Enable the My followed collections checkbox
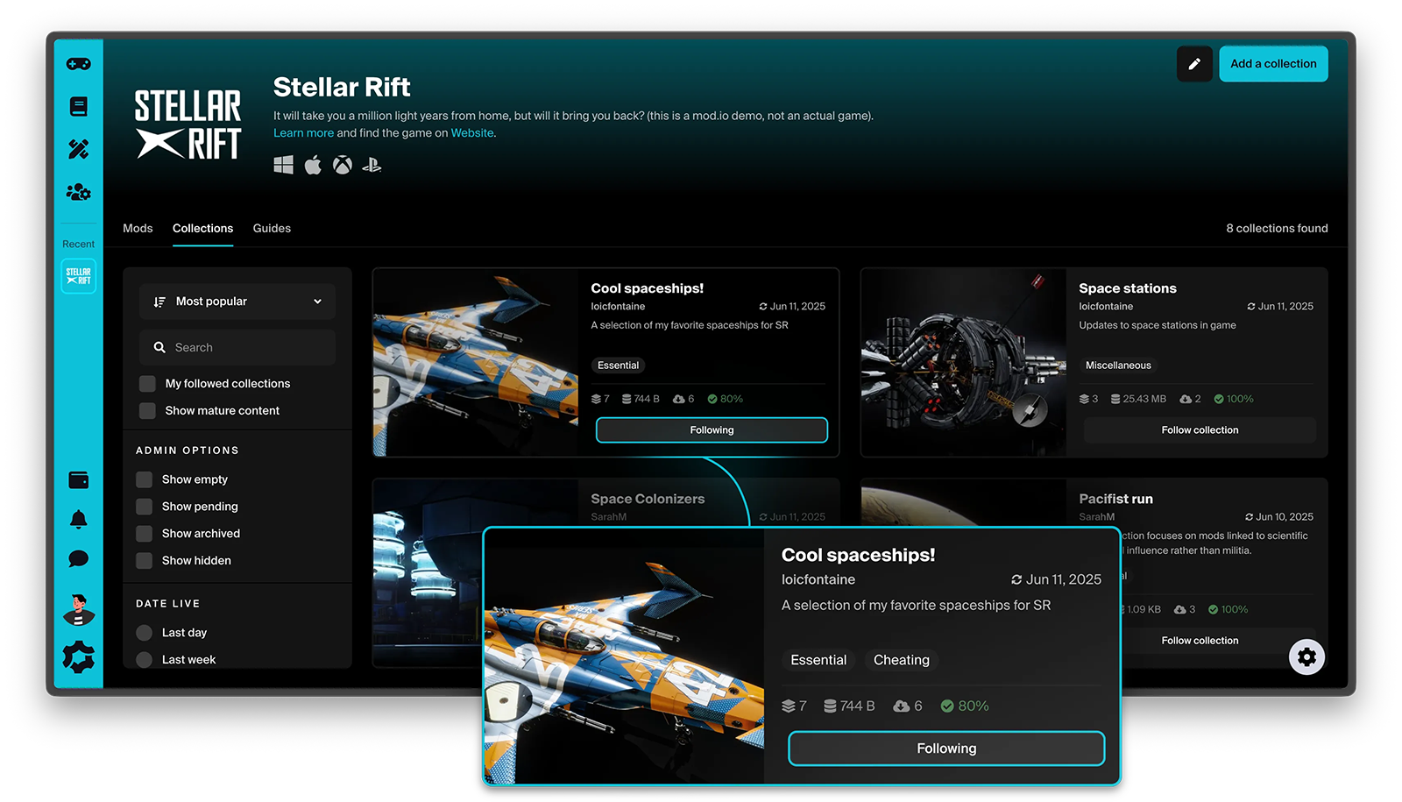Viewport: 1402px width, 802px height. tap(146, 383)
